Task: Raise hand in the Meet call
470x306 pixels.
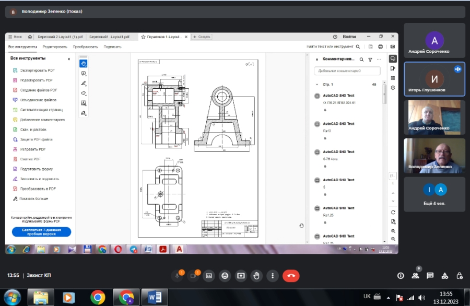Action: click(x=256, y=275)
